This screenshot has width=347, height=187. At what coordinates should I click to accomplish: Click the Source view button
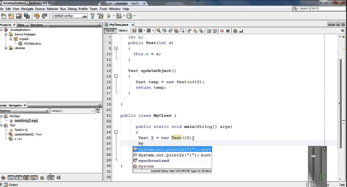point(110,31)
